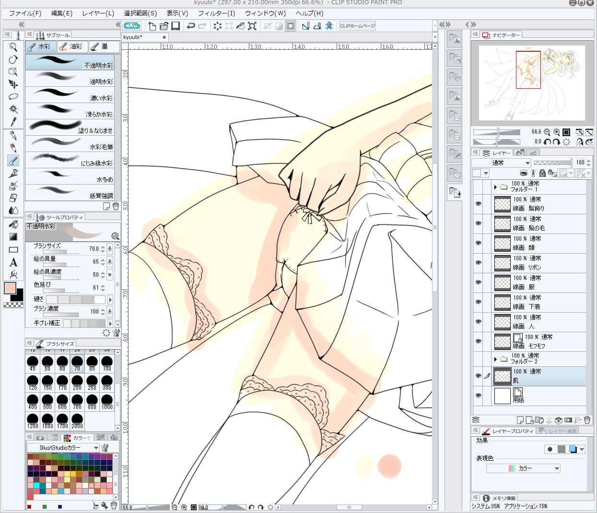Hide the 線画 髪飾り layer
597x513 pixels.
pyautogui.click(x=478, y=204)
